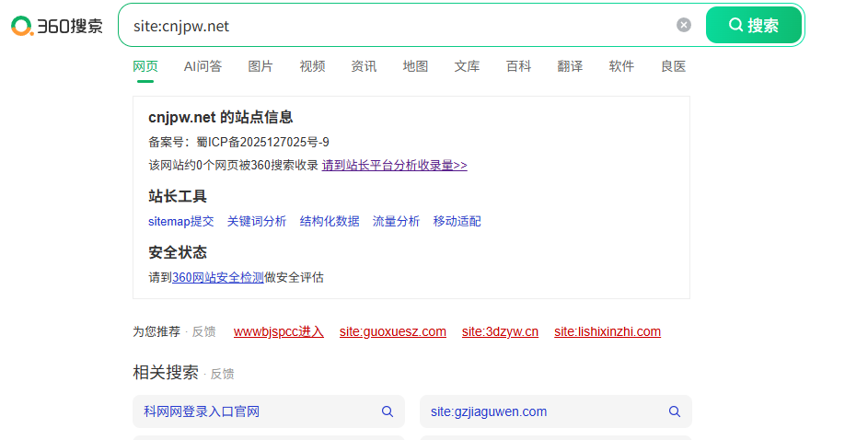Screen dimensions: 868x440
Task: Open the 结构化数据 tool link
Action: pos(330,222)
